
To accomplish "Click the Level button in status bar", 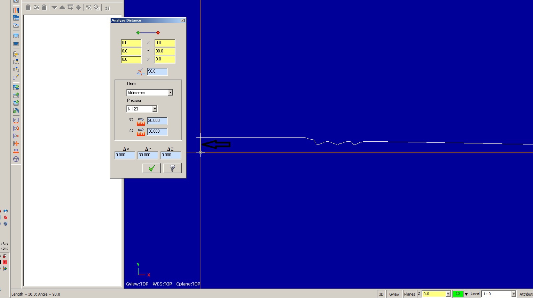I will point(475,294).
